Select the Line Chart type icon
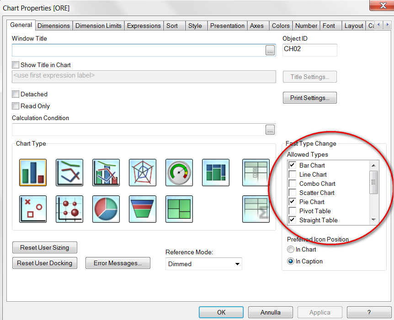394x320 pixels. tap(69, 173)
